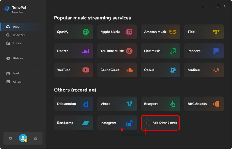Open the Tools section
The image size is (232, 149).
(x=16, y=74)
